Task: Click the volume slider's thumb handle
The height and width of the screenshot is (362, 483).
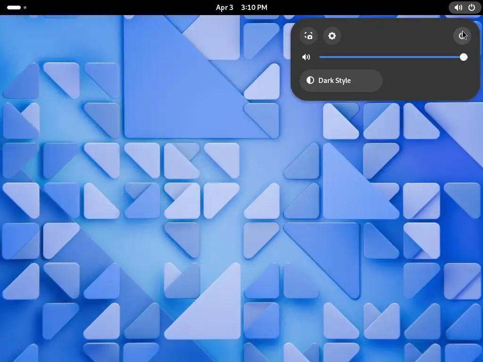Action: tap(463, 57)
